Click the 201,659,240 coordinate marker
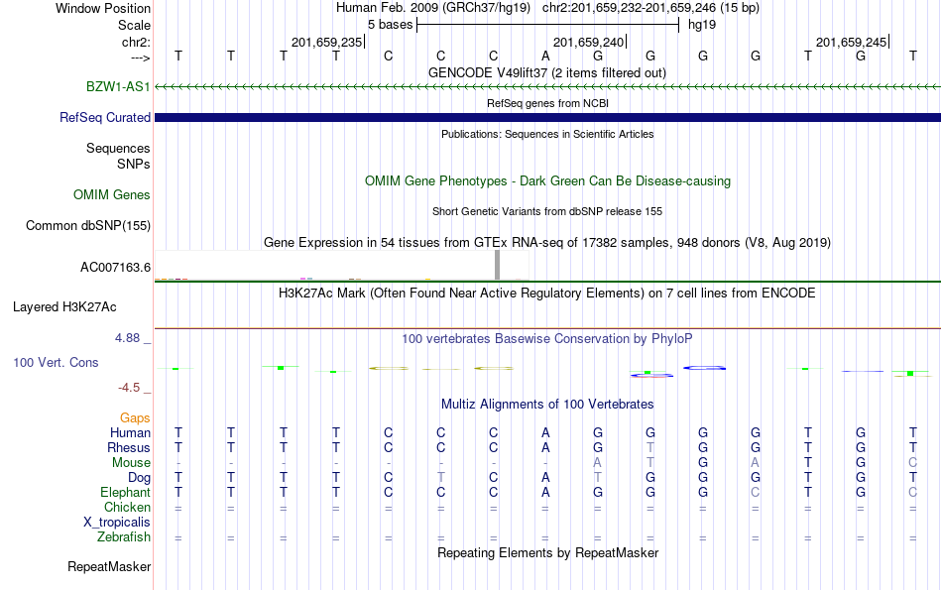 589,42
